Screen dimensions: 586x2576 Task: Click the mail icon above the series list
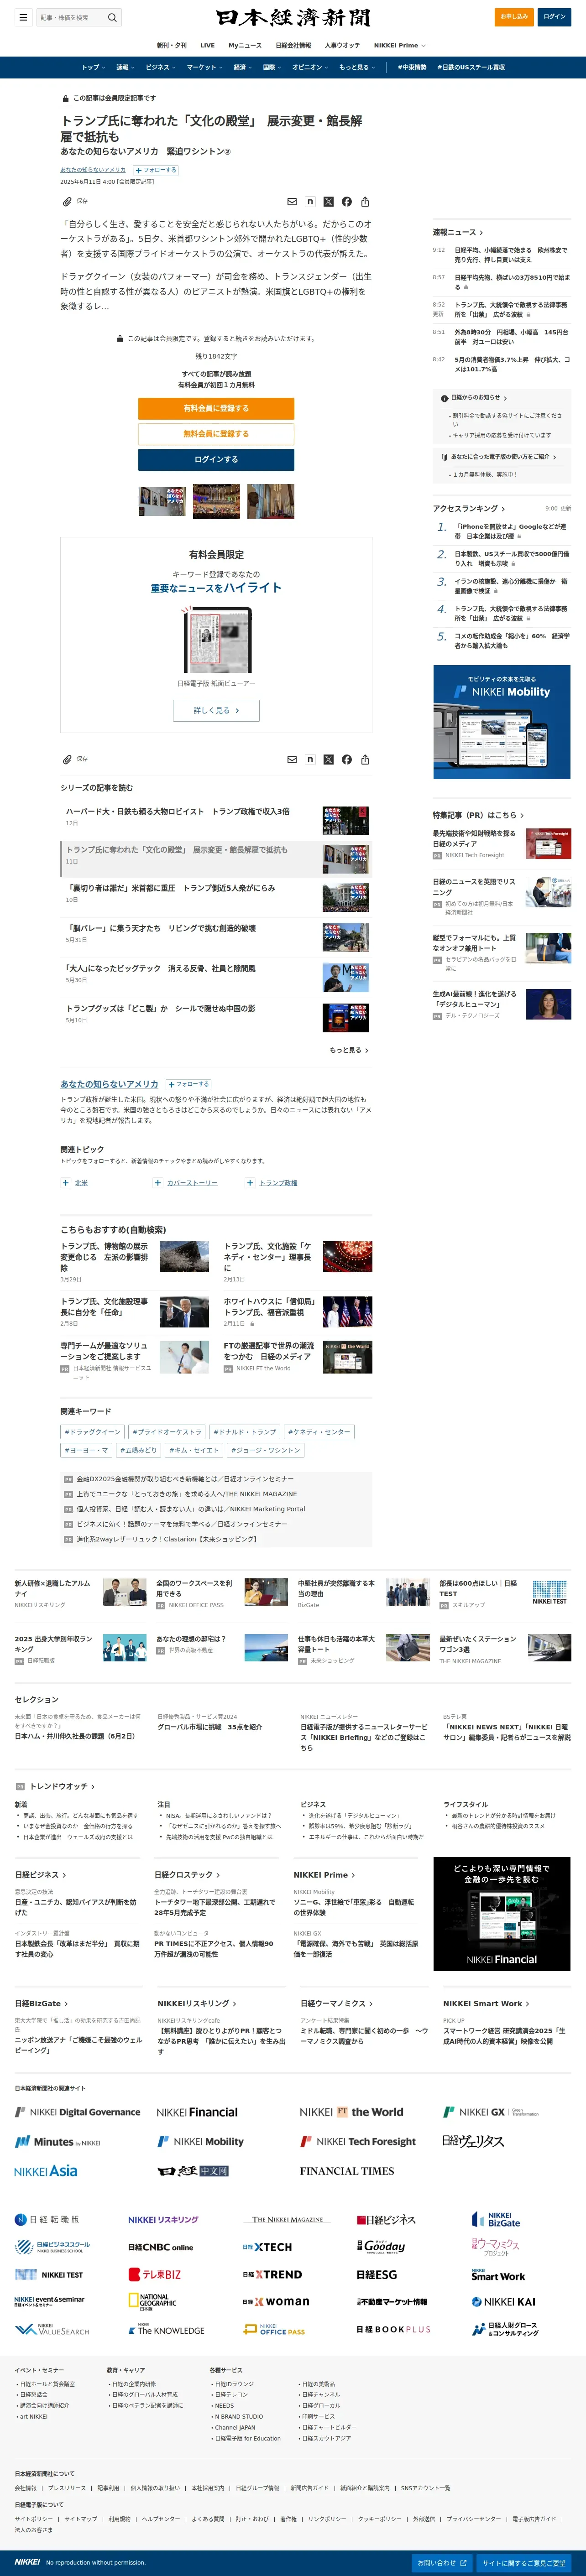[x=292, y=760]
